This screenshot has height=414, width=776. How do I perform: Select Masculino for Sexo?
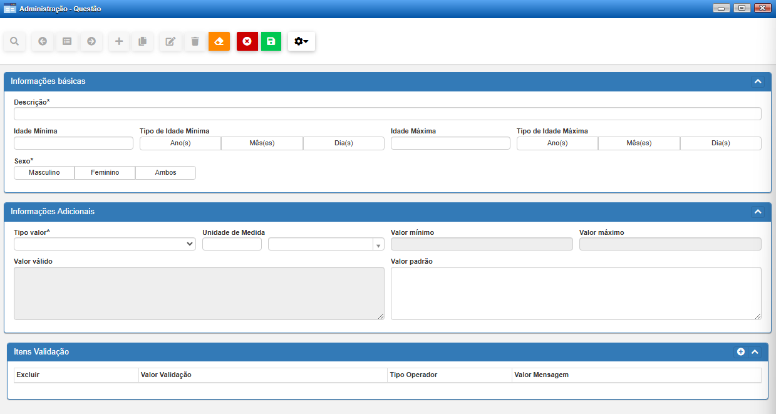click(x=44, y=173)
